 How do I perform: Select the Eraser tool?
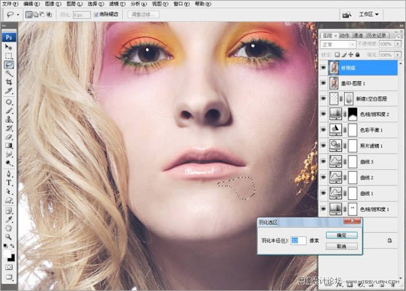click(x=9, y=136)
